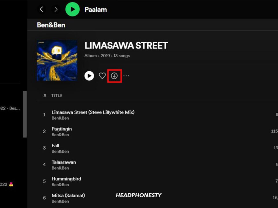The width and height of the screenshot is (278, 208).
Task: Go back with the left arrow
Action: tap(41, 9)
